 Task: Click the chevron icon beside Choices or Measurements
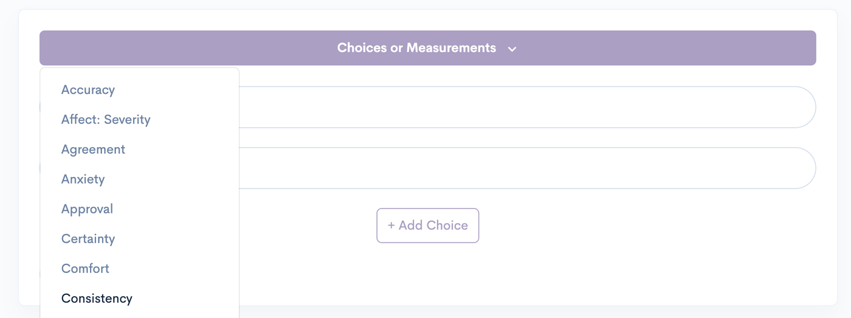(x=512, y=49)
